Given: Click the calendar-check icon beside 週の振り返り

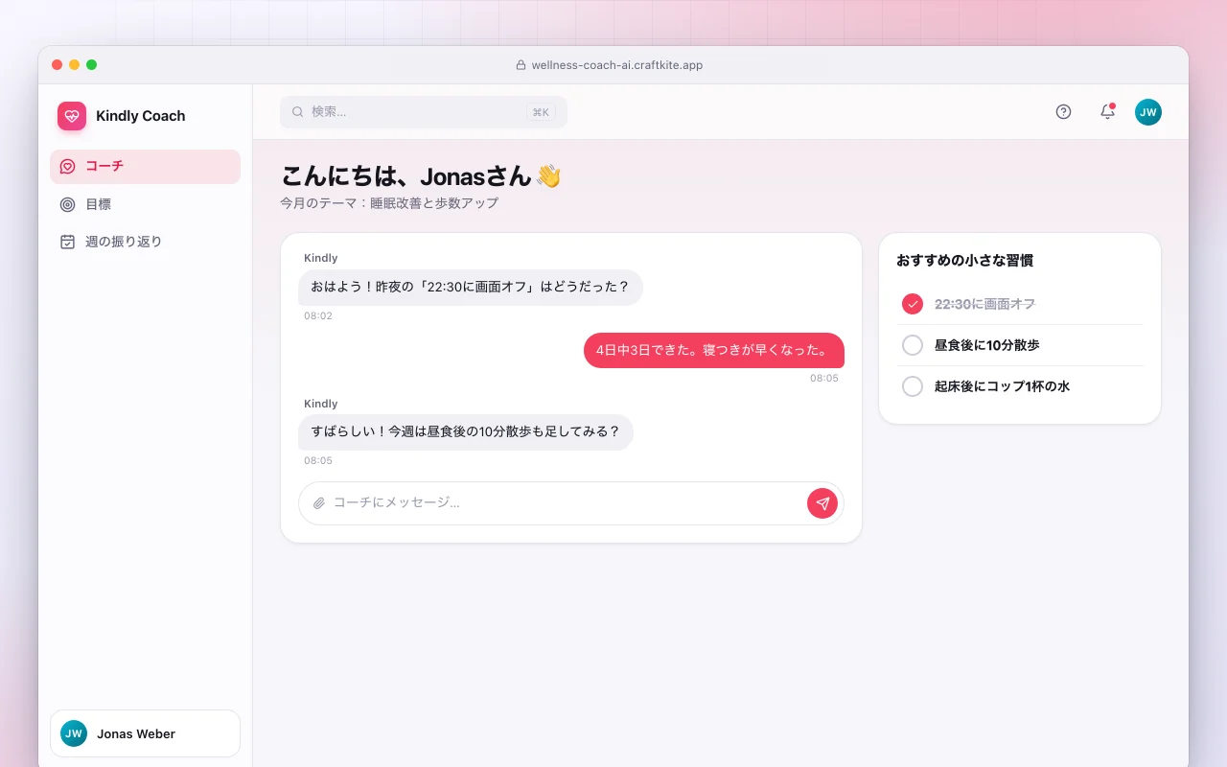Looking at the screenshot, I should tap(67, 242).
